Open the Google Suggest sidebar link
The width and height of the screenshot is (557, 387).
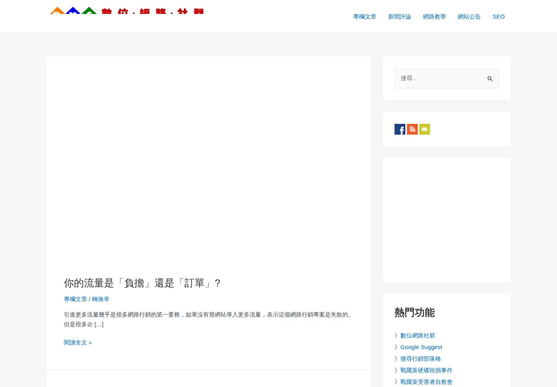click(421, 347)
